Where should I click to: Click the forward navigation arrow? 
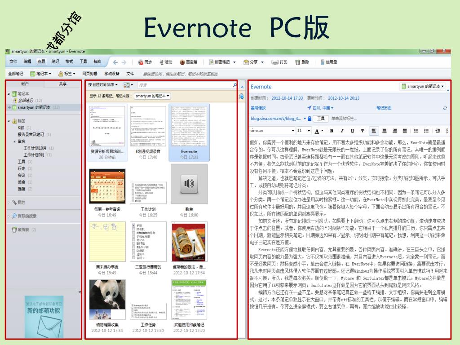124,62
